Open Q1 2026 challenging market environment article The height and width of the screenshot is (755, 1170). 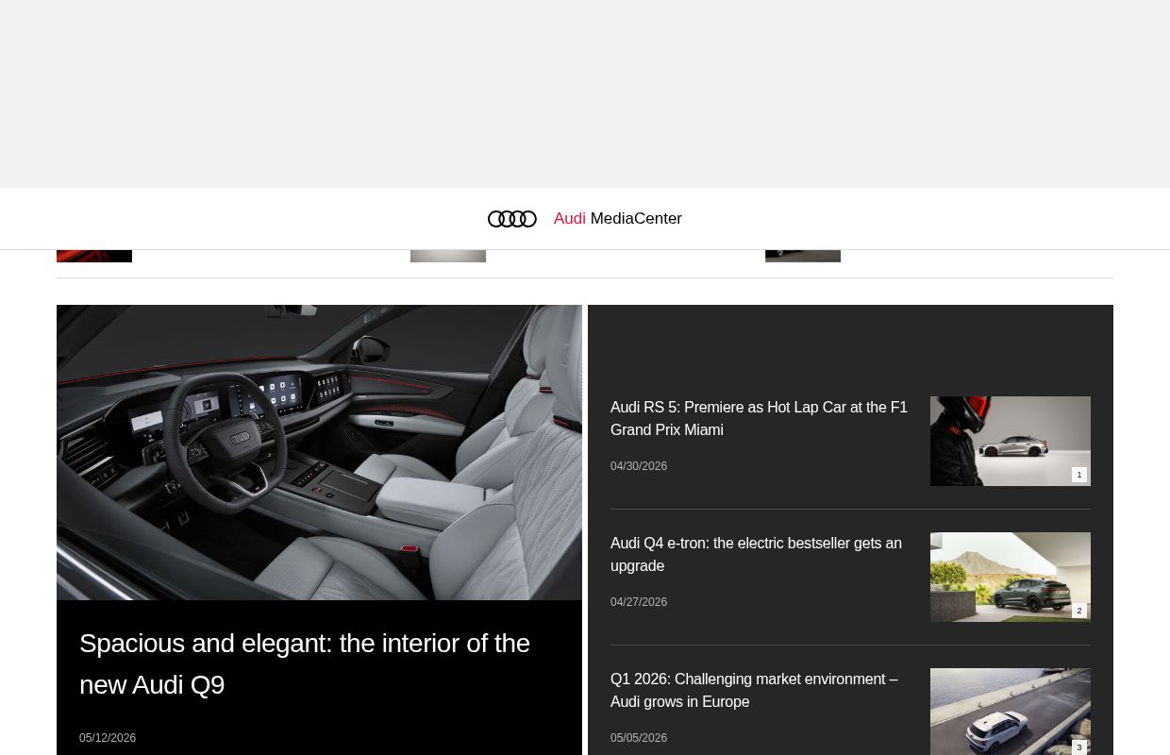754,691
